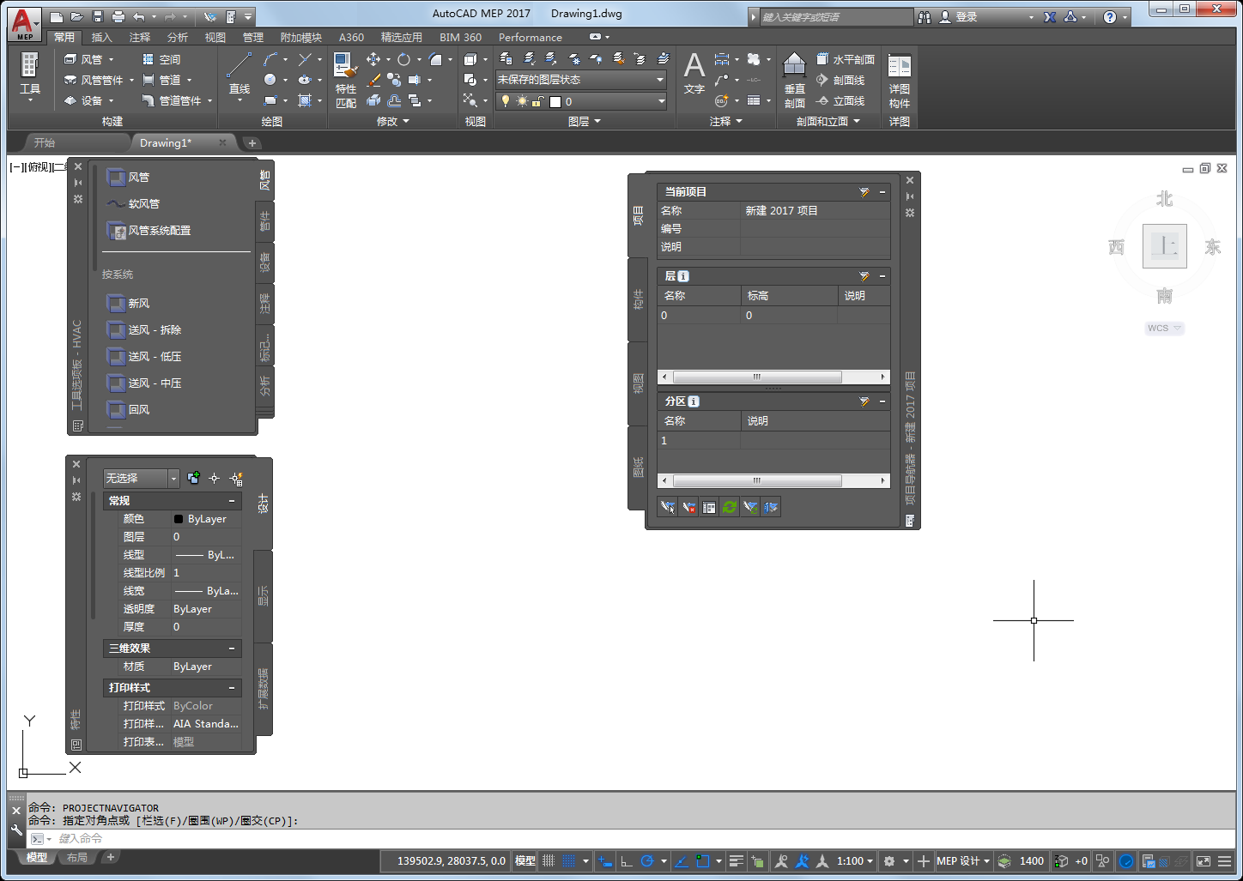Click the 文字 text button
Image resolution: width=1243 pixels, height=881 pixels.
click(x=694, y=74)
